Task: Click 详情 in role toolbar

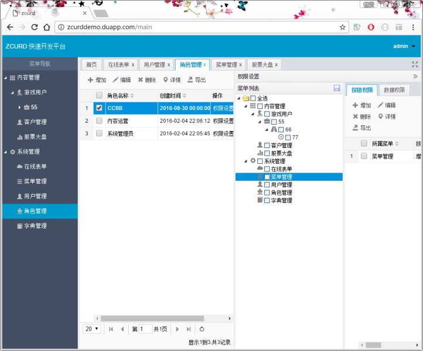Action: click(x=172, y=80)
